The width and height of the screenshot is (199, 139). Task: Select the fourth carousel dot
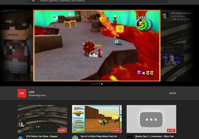pyautogui.click(x=99, y=84)
